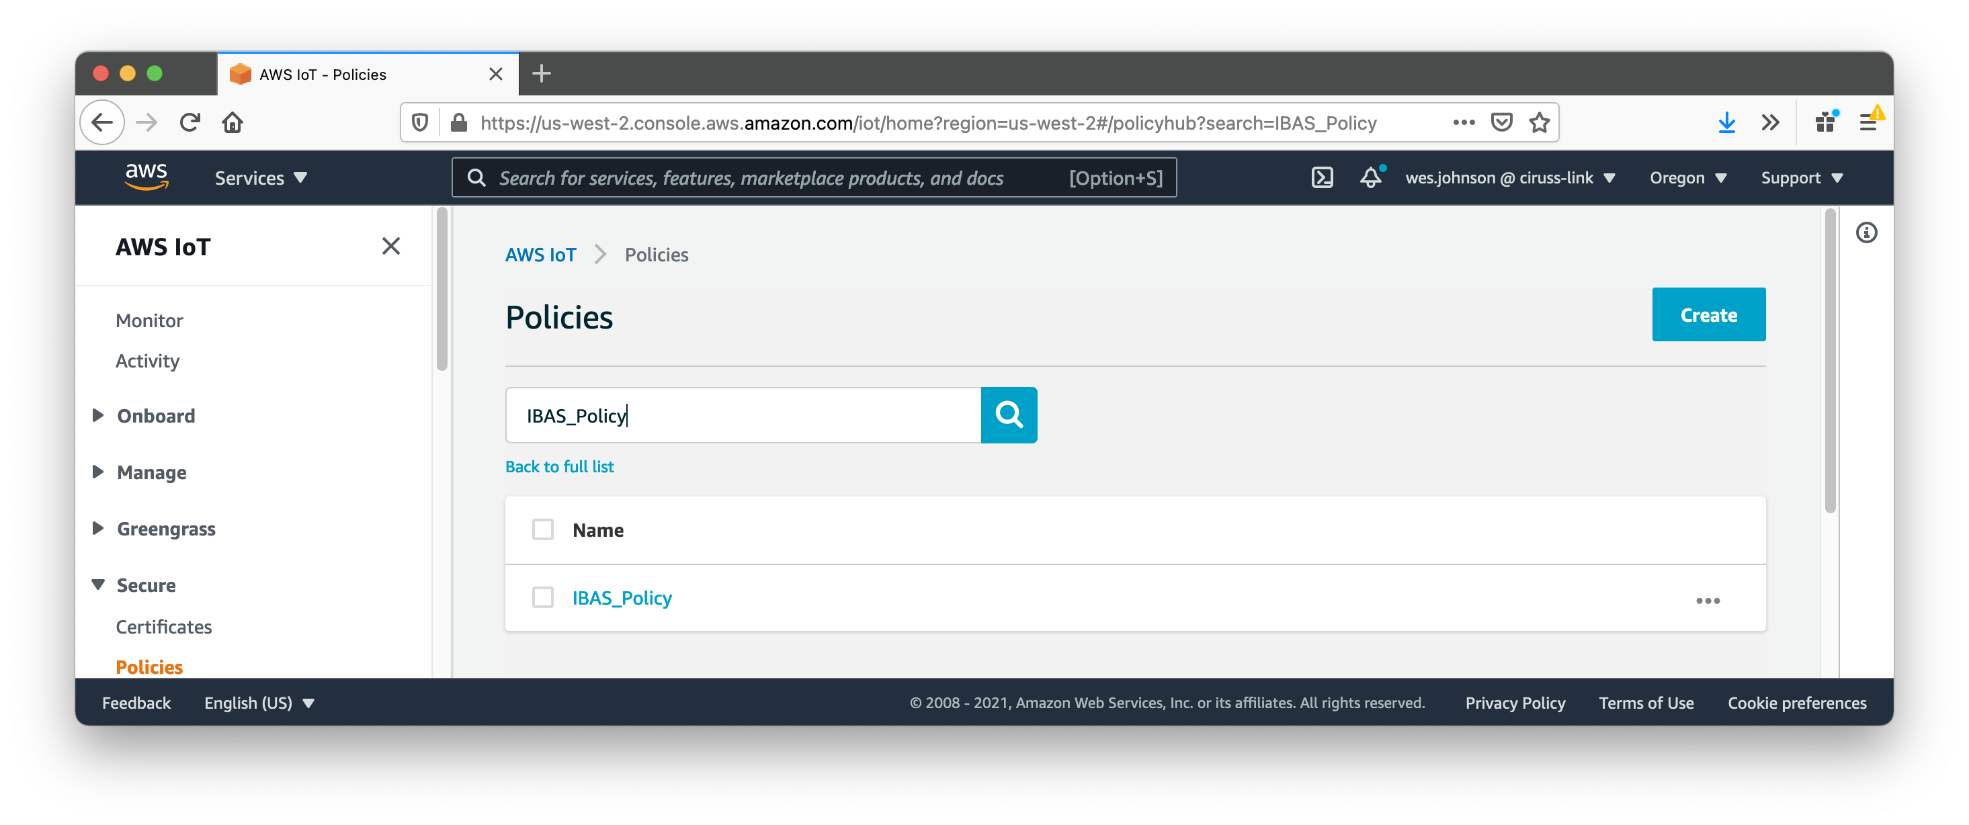Viewport: 1969px width, 825px height.
Task: Open the notifications bell
Action: click(1370, 178)
